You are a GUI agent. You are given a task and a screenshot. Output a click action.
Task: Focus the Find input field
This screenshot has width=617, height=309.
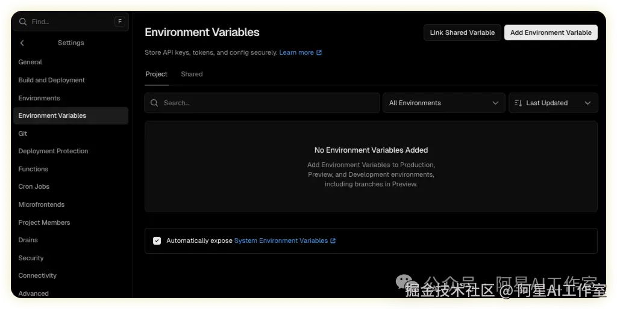(x=71, y=22)
